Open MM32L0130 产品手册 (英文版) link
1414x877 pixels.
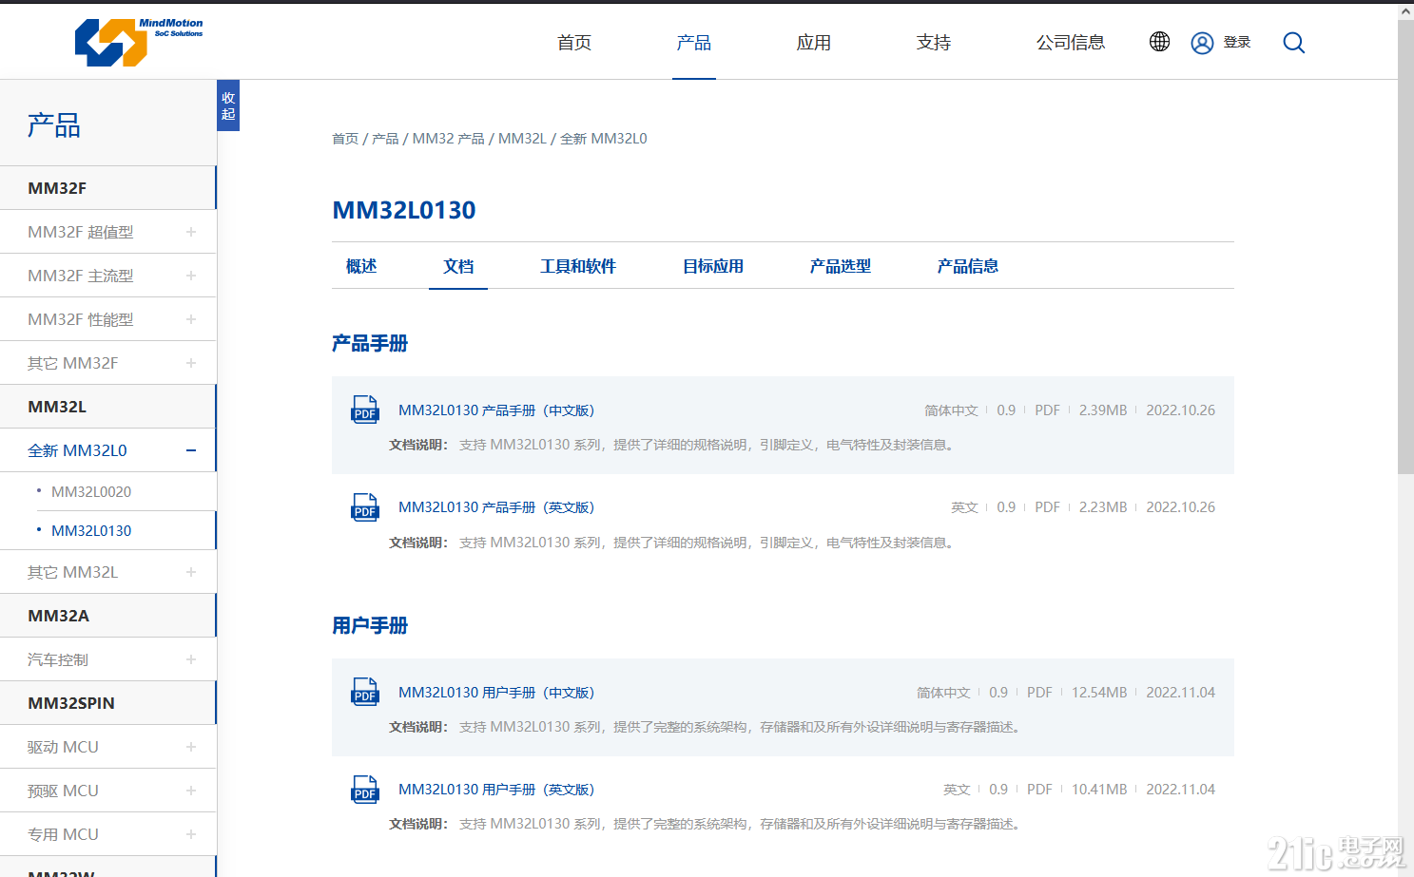(x=496, y=507)
